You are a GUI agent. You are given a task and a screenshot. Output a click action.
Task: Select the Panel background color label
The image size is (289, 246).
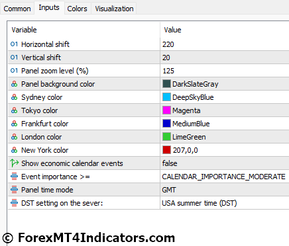[x=58, y=84]
